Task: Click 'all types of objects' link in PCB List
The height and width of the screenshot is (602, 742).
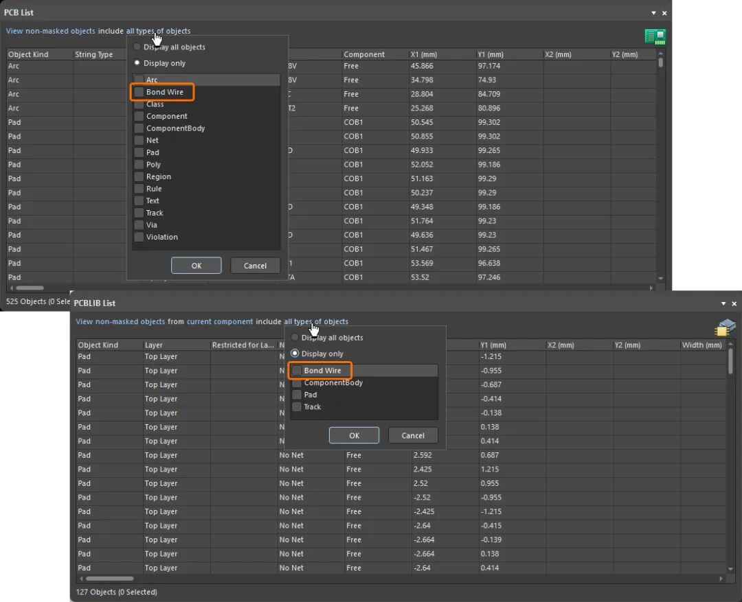Action: [x=158, y=31]
